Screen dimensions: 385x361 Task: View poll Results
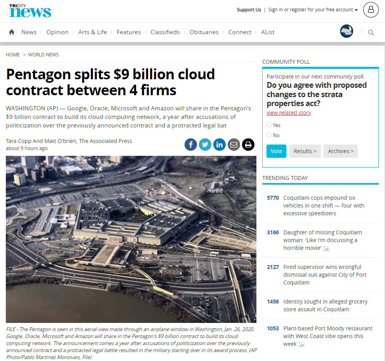point(305,151)
